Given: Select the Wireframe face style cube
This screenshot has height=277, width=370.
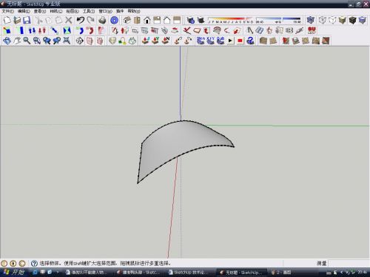Looking at the screenshot, I should pyautogui.click(x=323, y=20).
